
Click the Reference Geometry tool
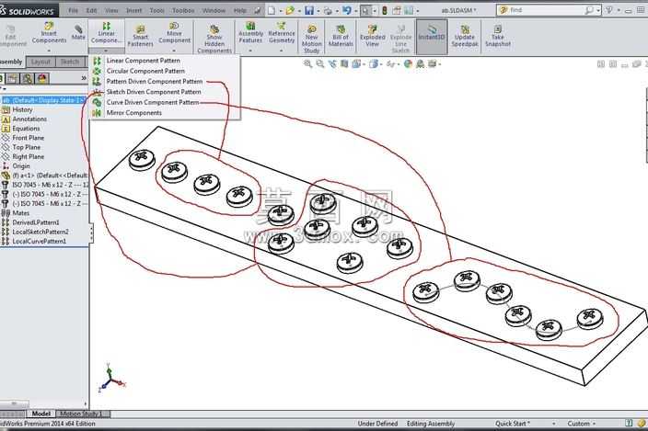click(x=282, y=33)
